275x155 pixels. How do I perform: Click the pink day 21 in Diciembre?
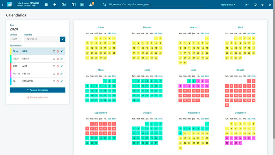[227, 138]
